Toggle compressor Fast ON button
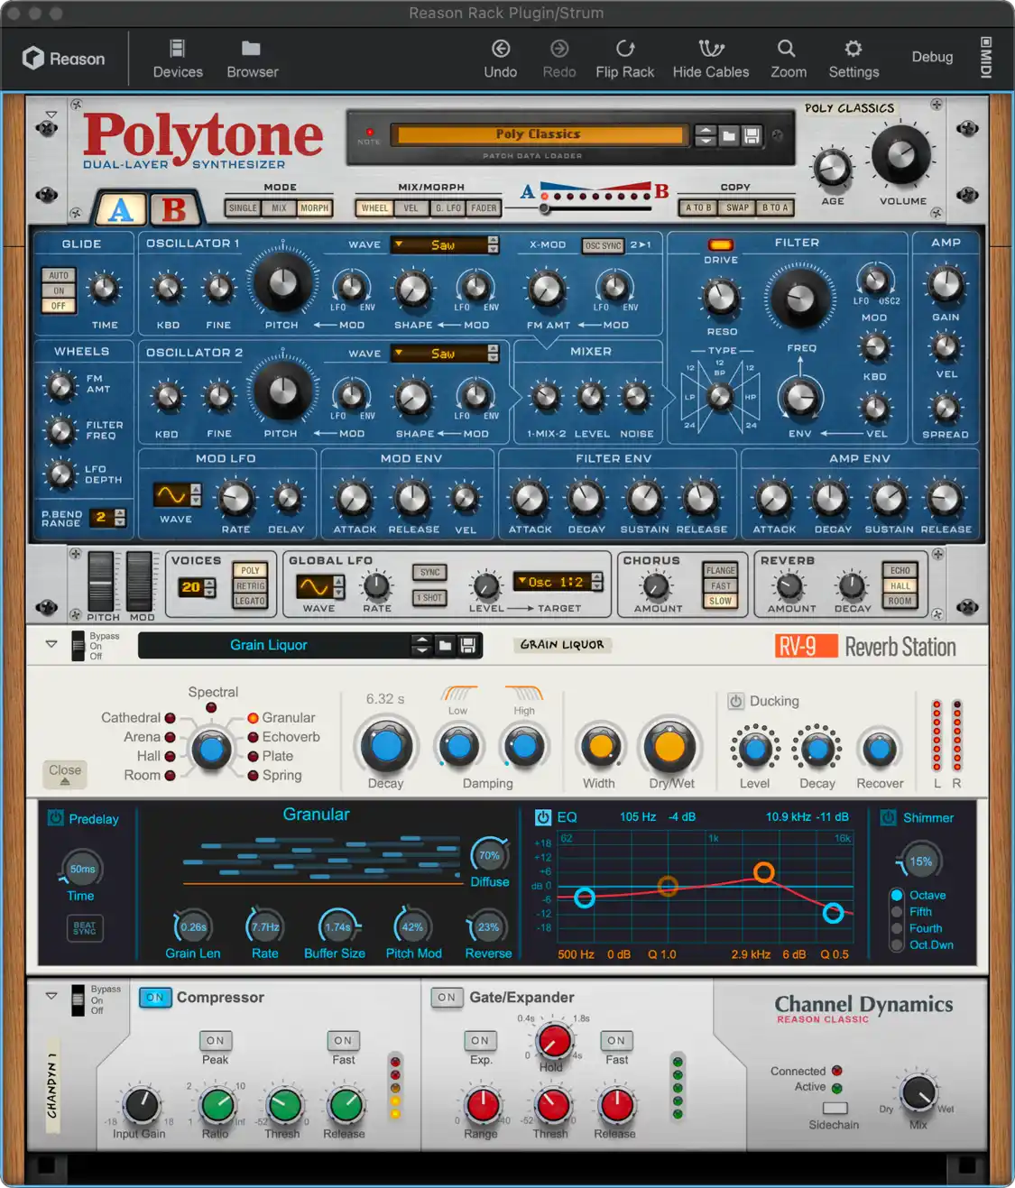This screenshot has width=1015, height=1188. 343,1041
